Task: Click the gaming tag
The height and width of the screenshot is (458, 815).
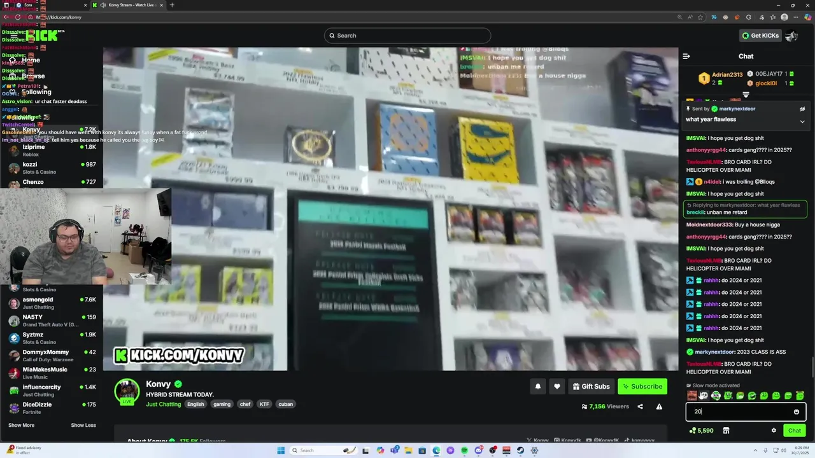Action: pyautogui.click(x=222, y=404)
